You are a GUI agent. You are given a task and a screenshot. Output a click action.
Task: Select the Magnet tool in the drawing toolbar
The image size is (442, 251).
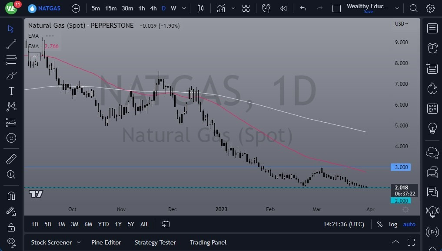pos(11,196)
